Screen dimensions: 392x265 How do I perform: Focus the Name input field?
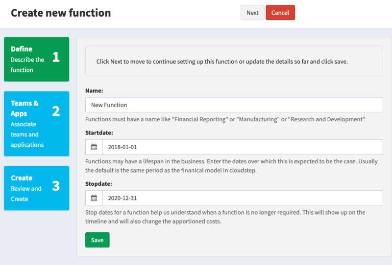pos(234,105)
